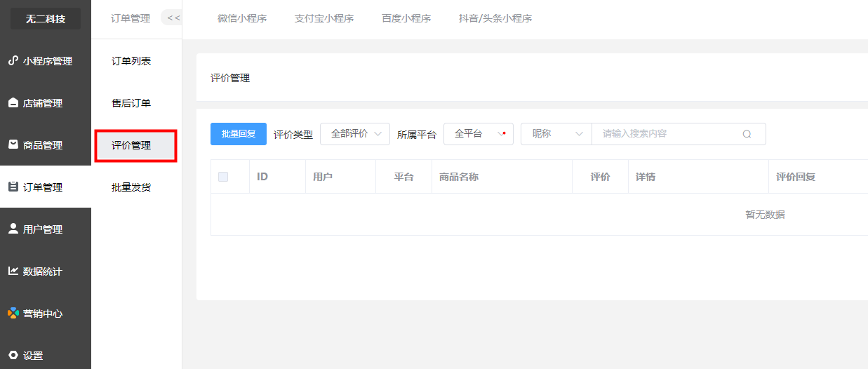Focus the 请输入搜索内容 search field
Image resolution: width=868 pixels, height=369 pixels.
click(x=679, y=134)
